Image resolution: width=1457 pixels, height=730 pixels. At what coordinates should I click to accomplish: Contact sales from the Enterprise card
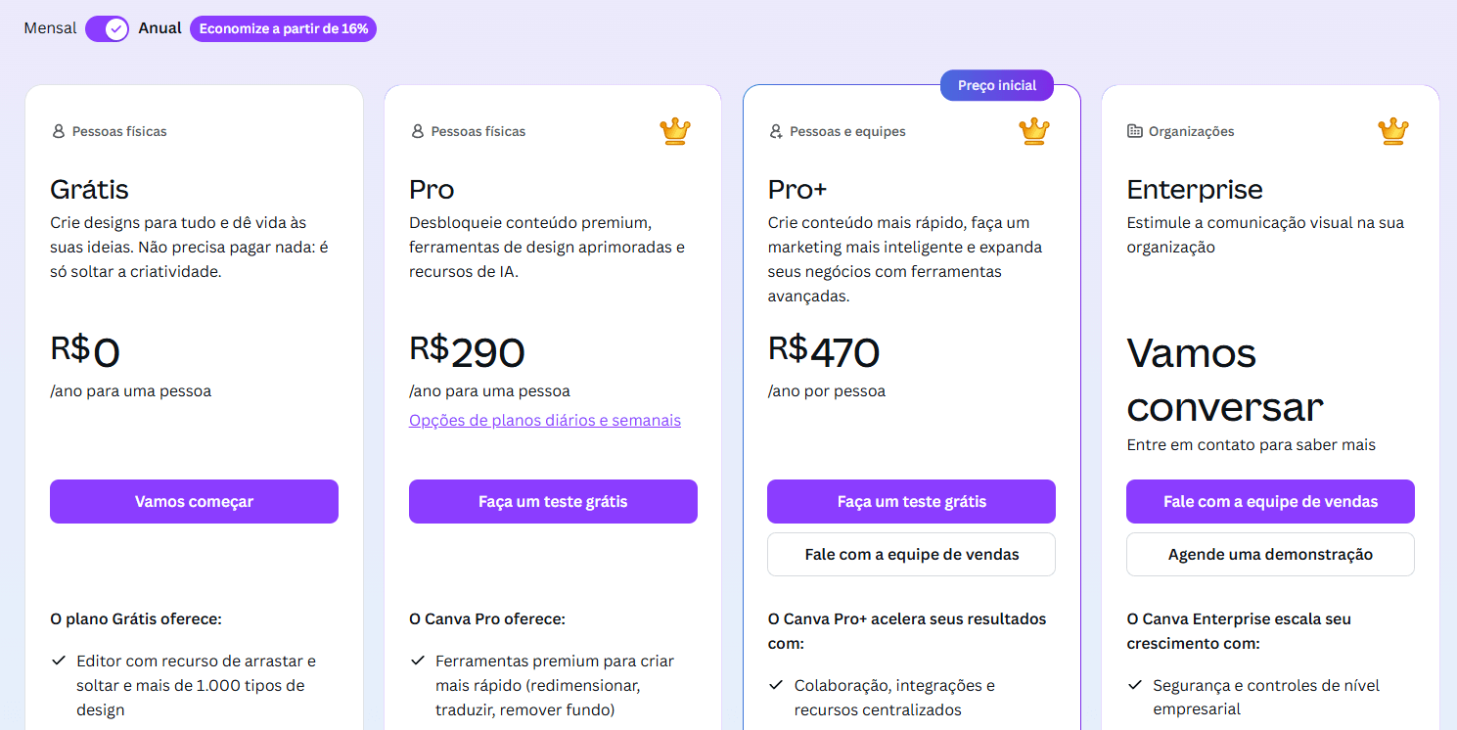1270,501
